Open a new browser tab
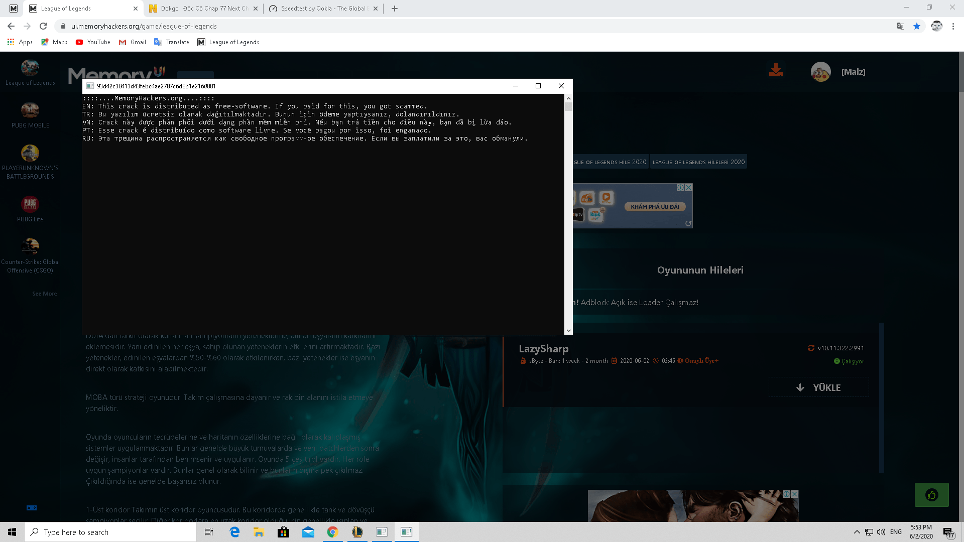This screenshot has width=964, height=542. [395, 9]
